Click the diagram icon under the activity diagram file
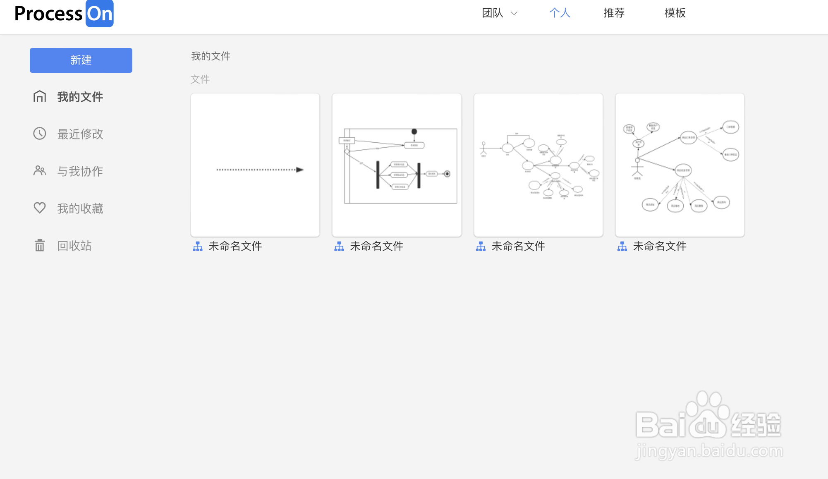 click(x=339, y=247)
